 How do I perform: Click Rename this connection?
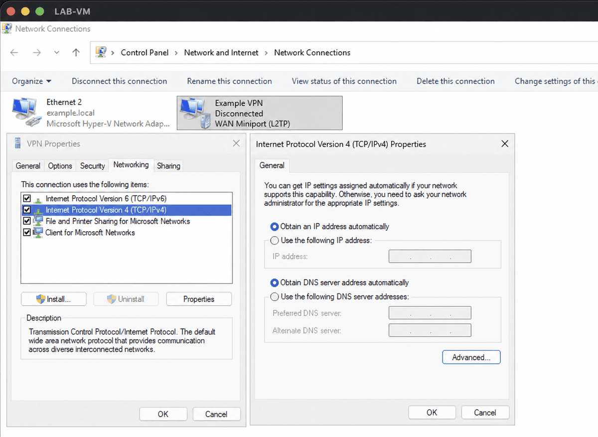point(229,81)
